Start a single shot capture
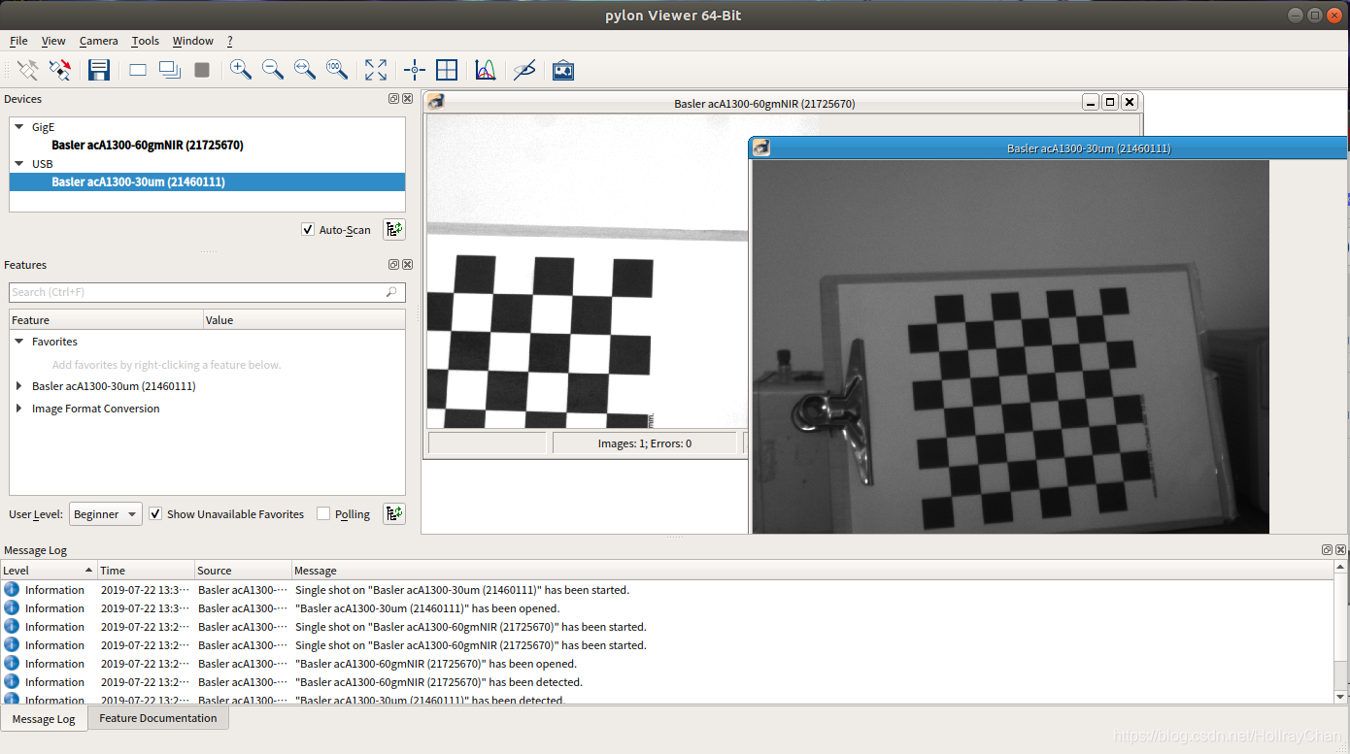 [138, 70]
